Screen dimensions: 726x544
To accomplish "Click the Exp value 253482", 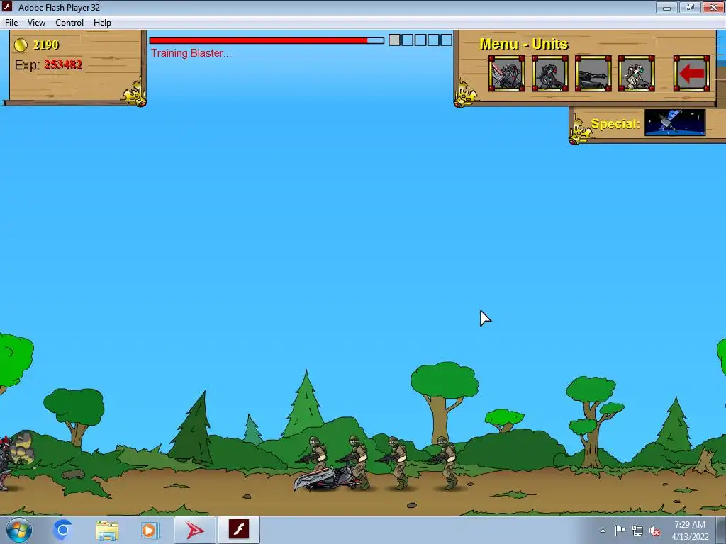I will point(63,64).
